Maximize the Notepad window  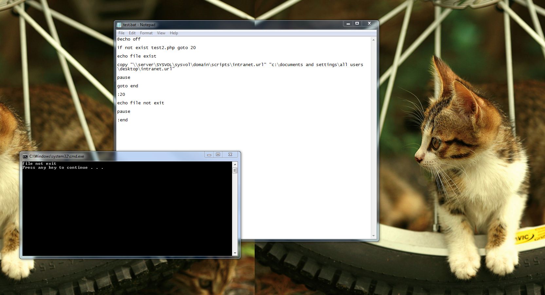pos(357,24)
